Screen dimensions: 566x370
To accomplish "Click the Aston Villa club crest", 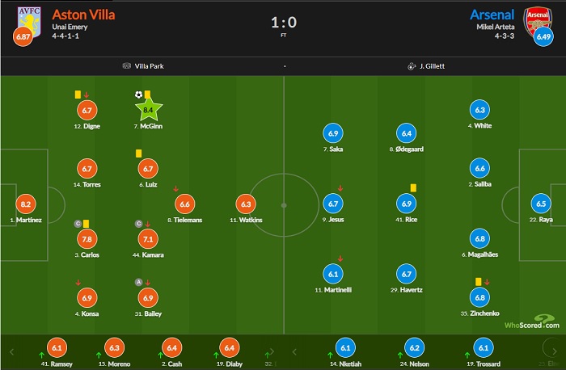I will point(28,19).
